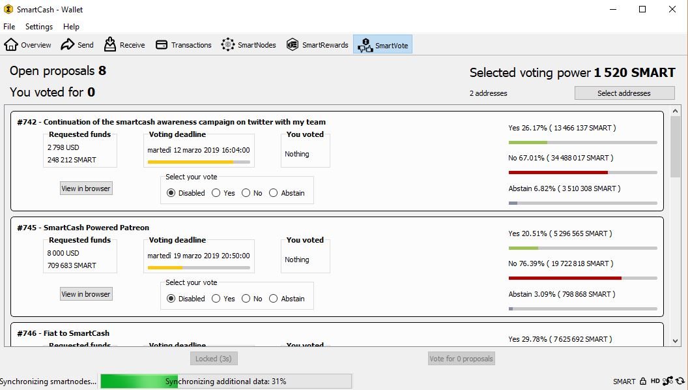Vote No on proposal #742
688x390 pixels.
tap(246, 193)
